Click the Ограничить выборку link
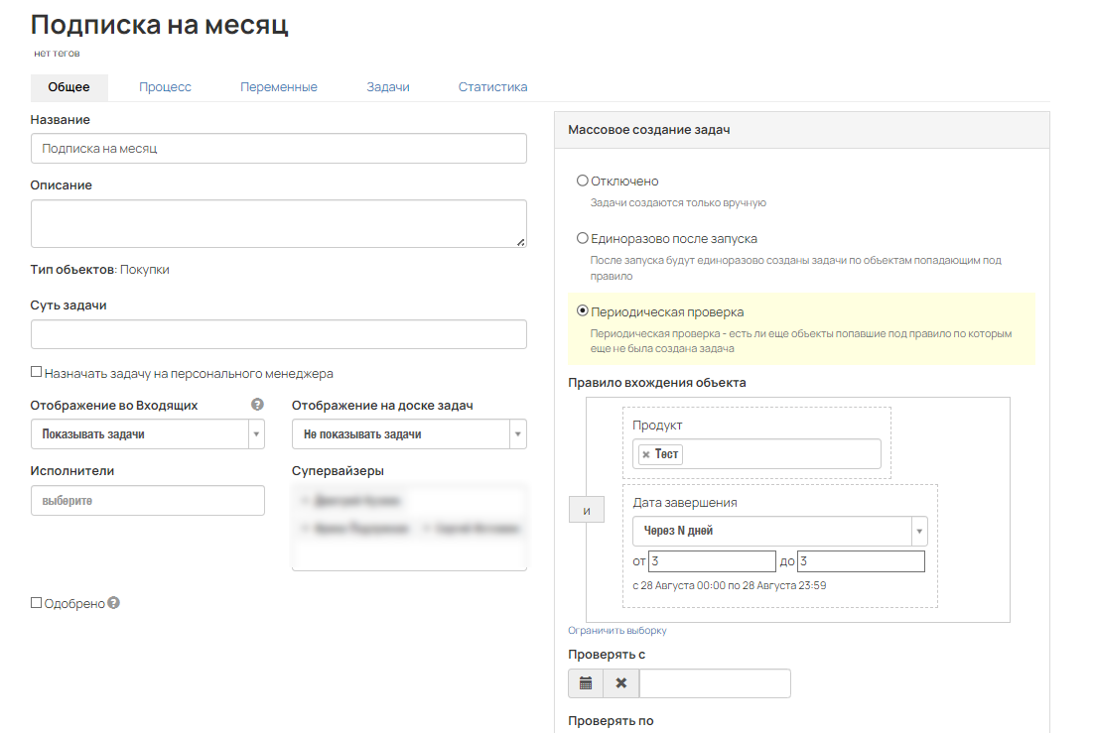Viewport: 1093px width, 733px height. pos(617,631)
